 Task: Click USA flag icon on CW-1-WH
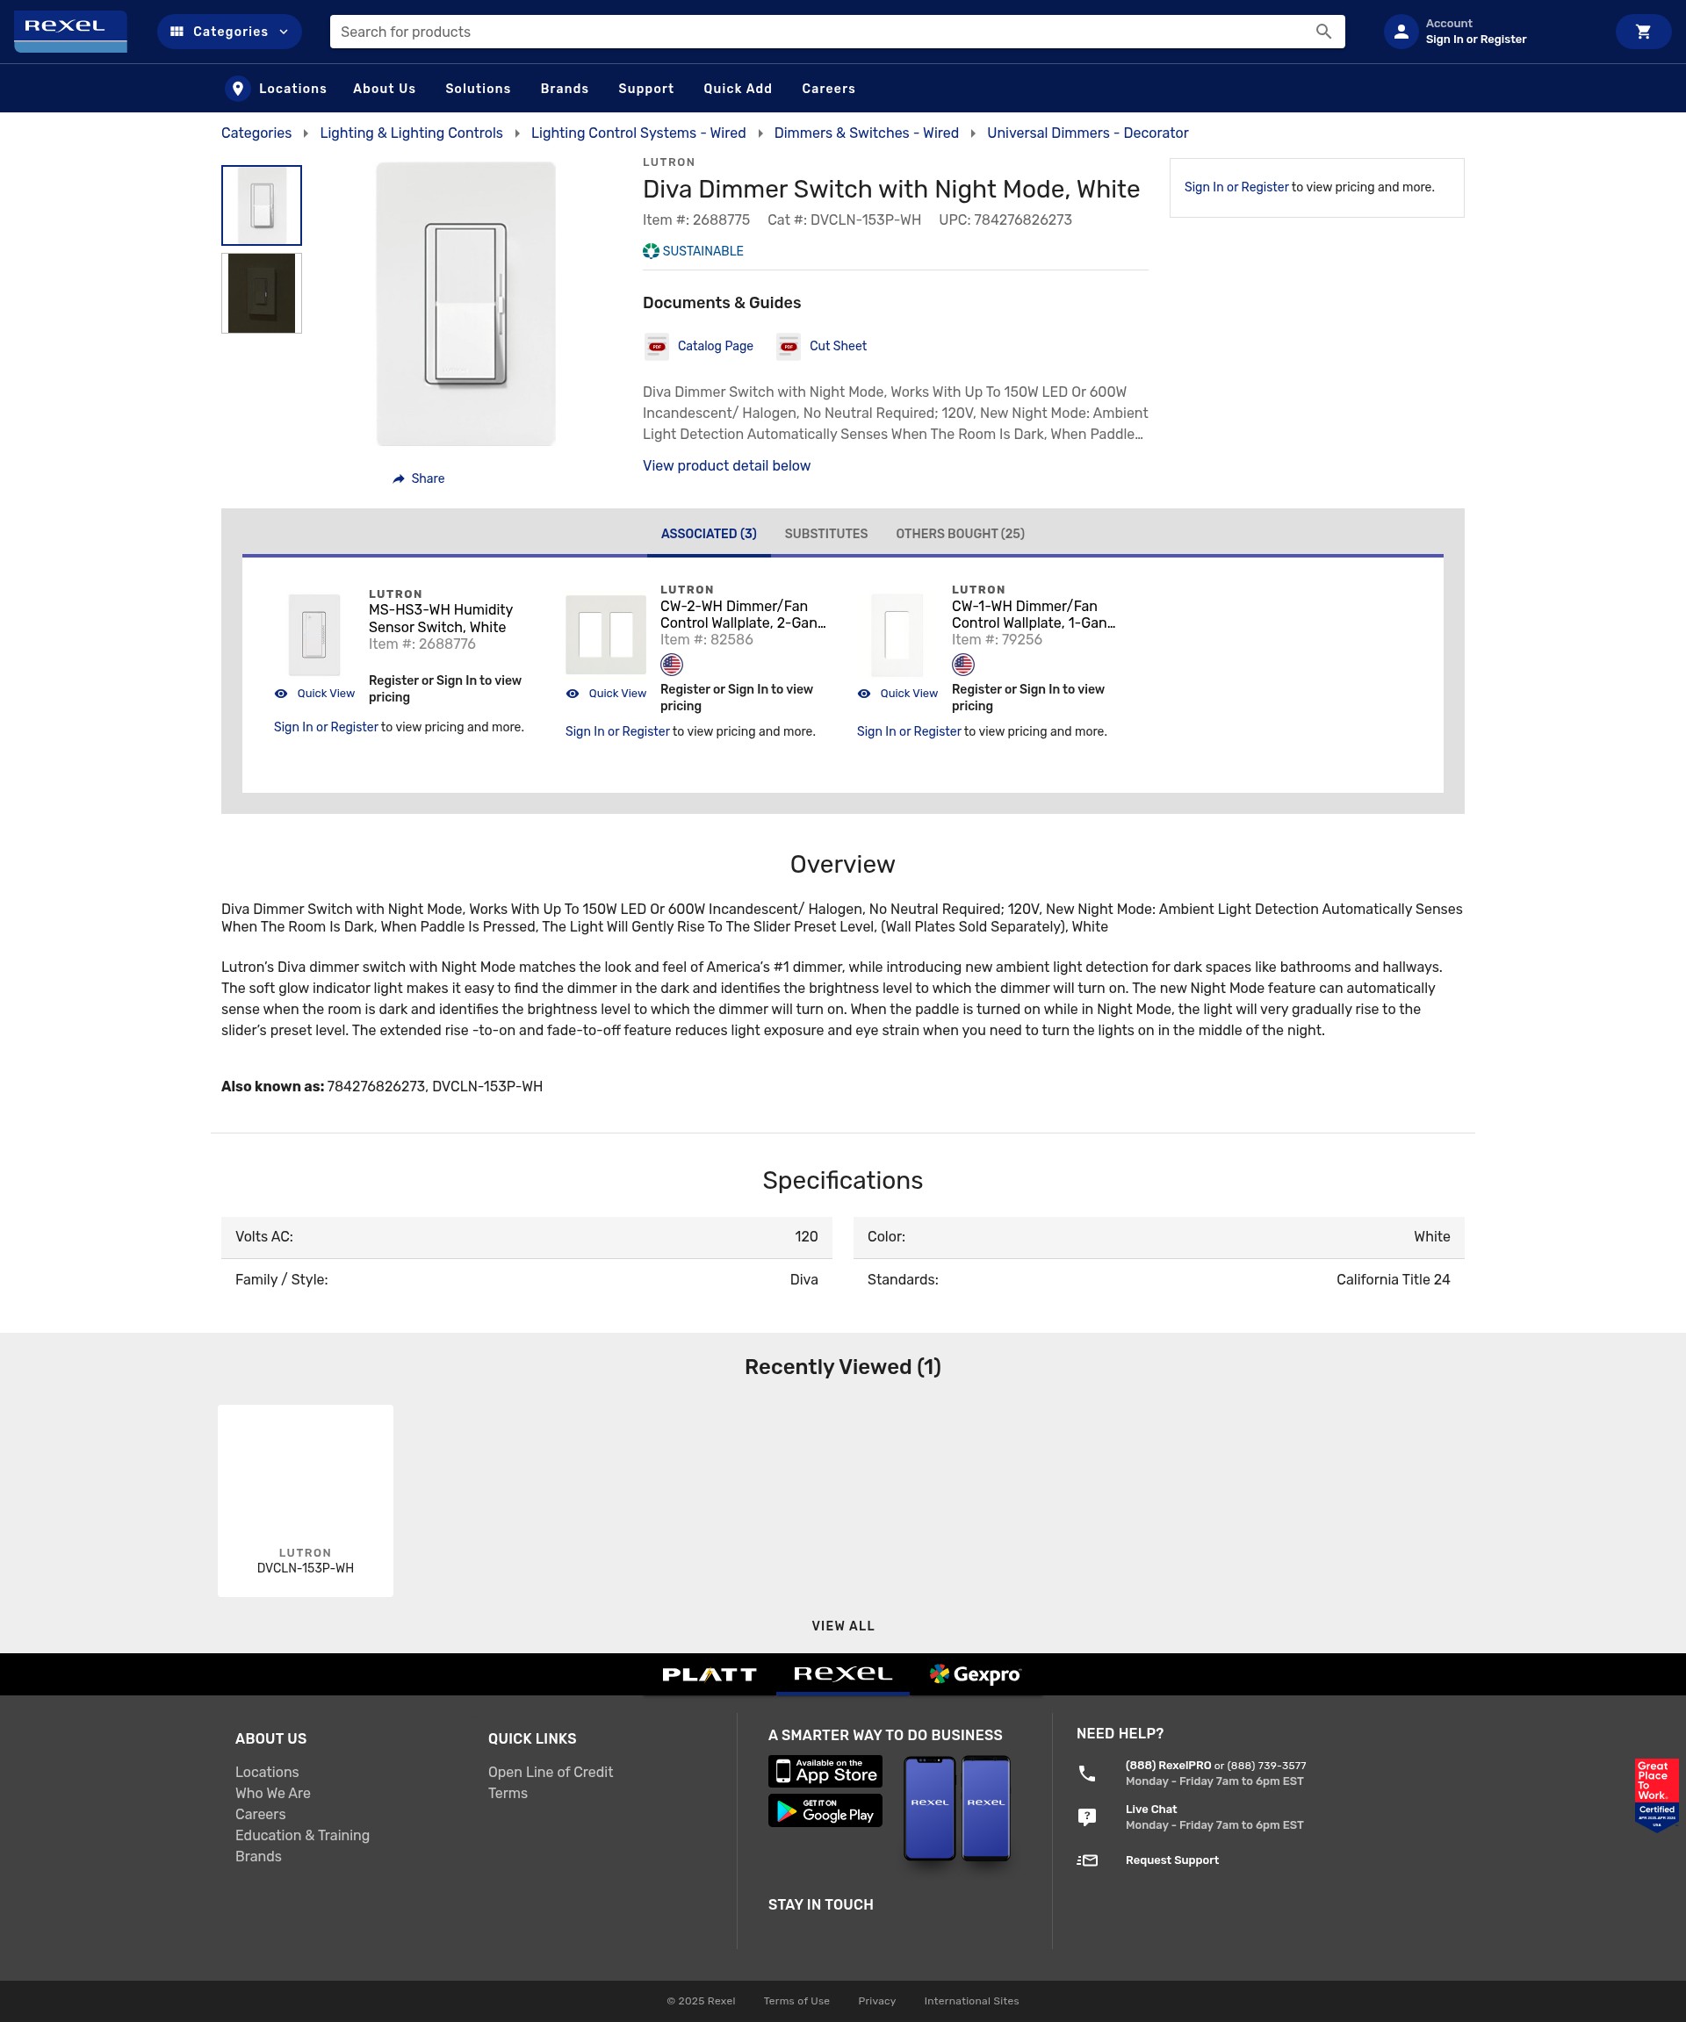(963, 665)
